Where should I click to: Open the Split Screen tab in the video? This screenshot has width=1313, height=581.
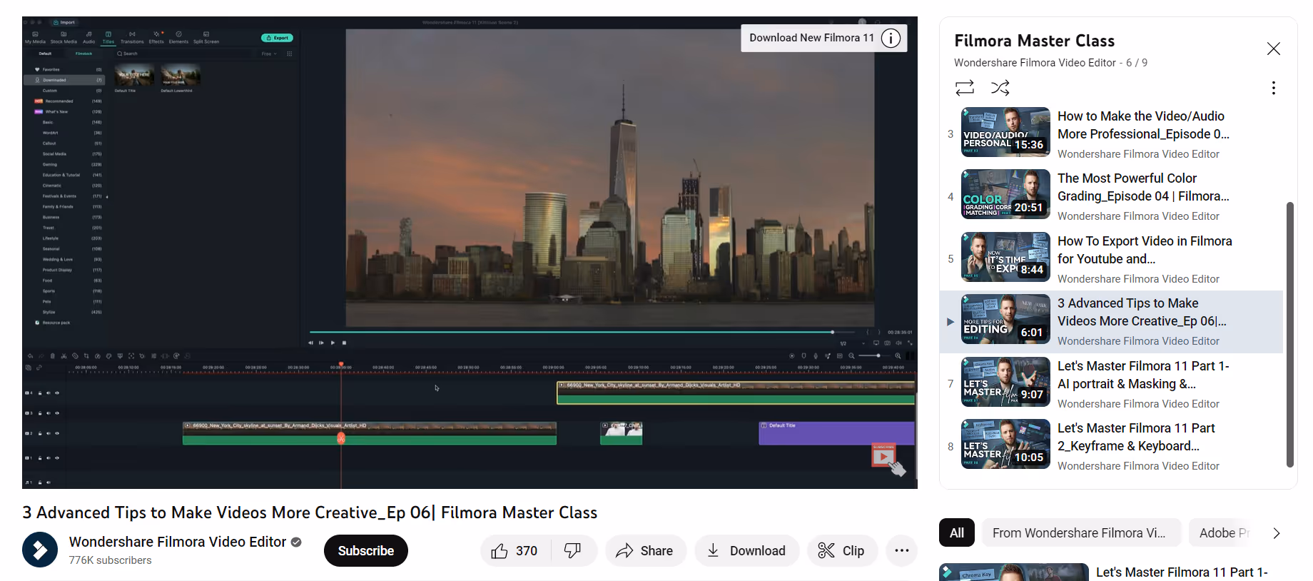pyautogui.click(x=206, y=38)
